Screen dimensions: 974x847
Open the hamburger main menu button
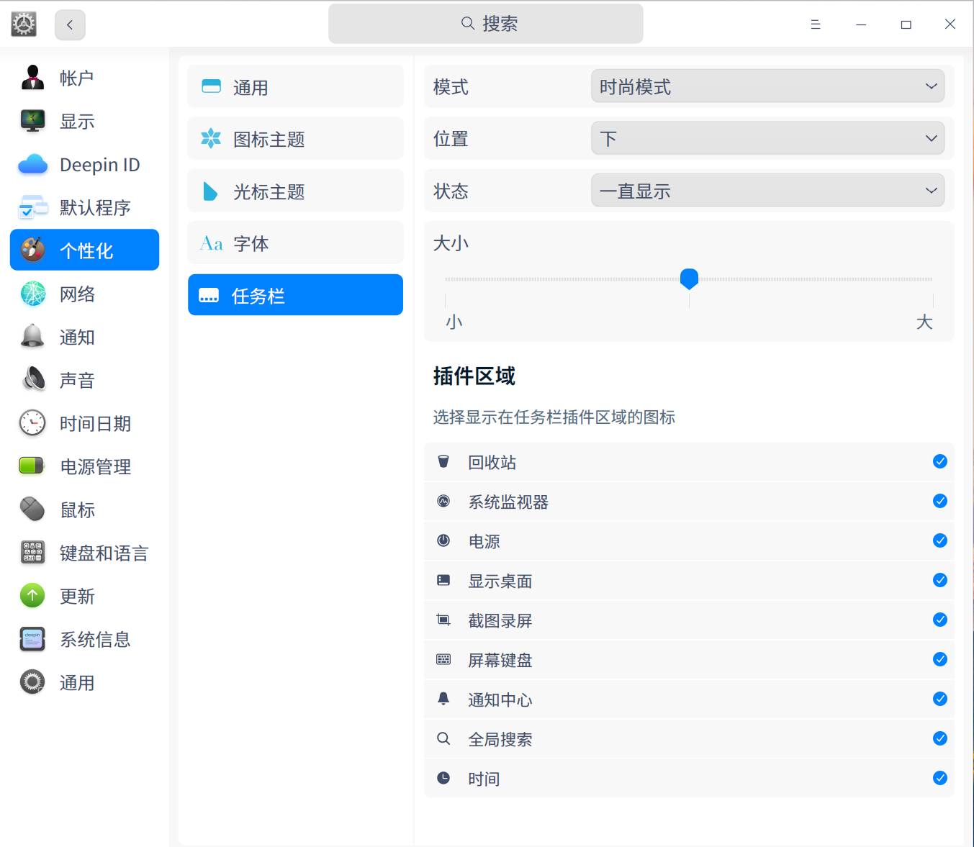tap(815, 24)
